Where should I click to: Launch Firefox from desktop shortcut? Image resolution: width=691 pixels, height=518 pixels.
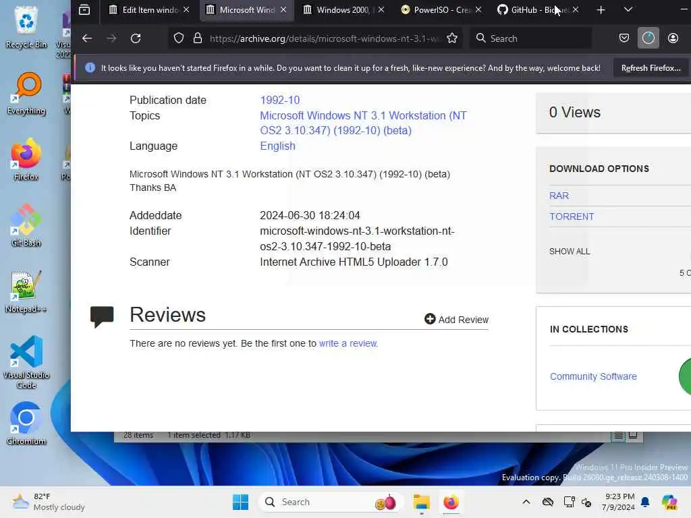point(26,159)
